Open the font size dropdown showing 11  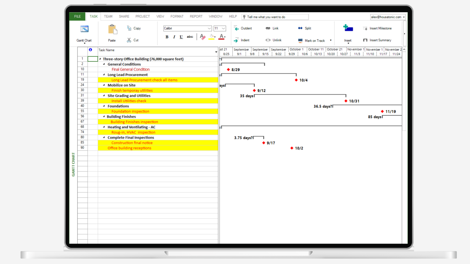pos(223,28)
